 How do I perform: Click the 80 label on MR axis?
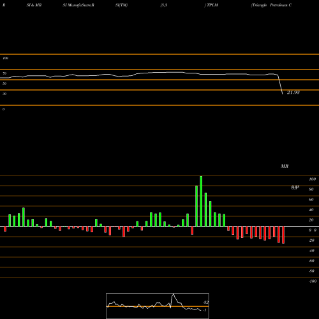(311, 189)
